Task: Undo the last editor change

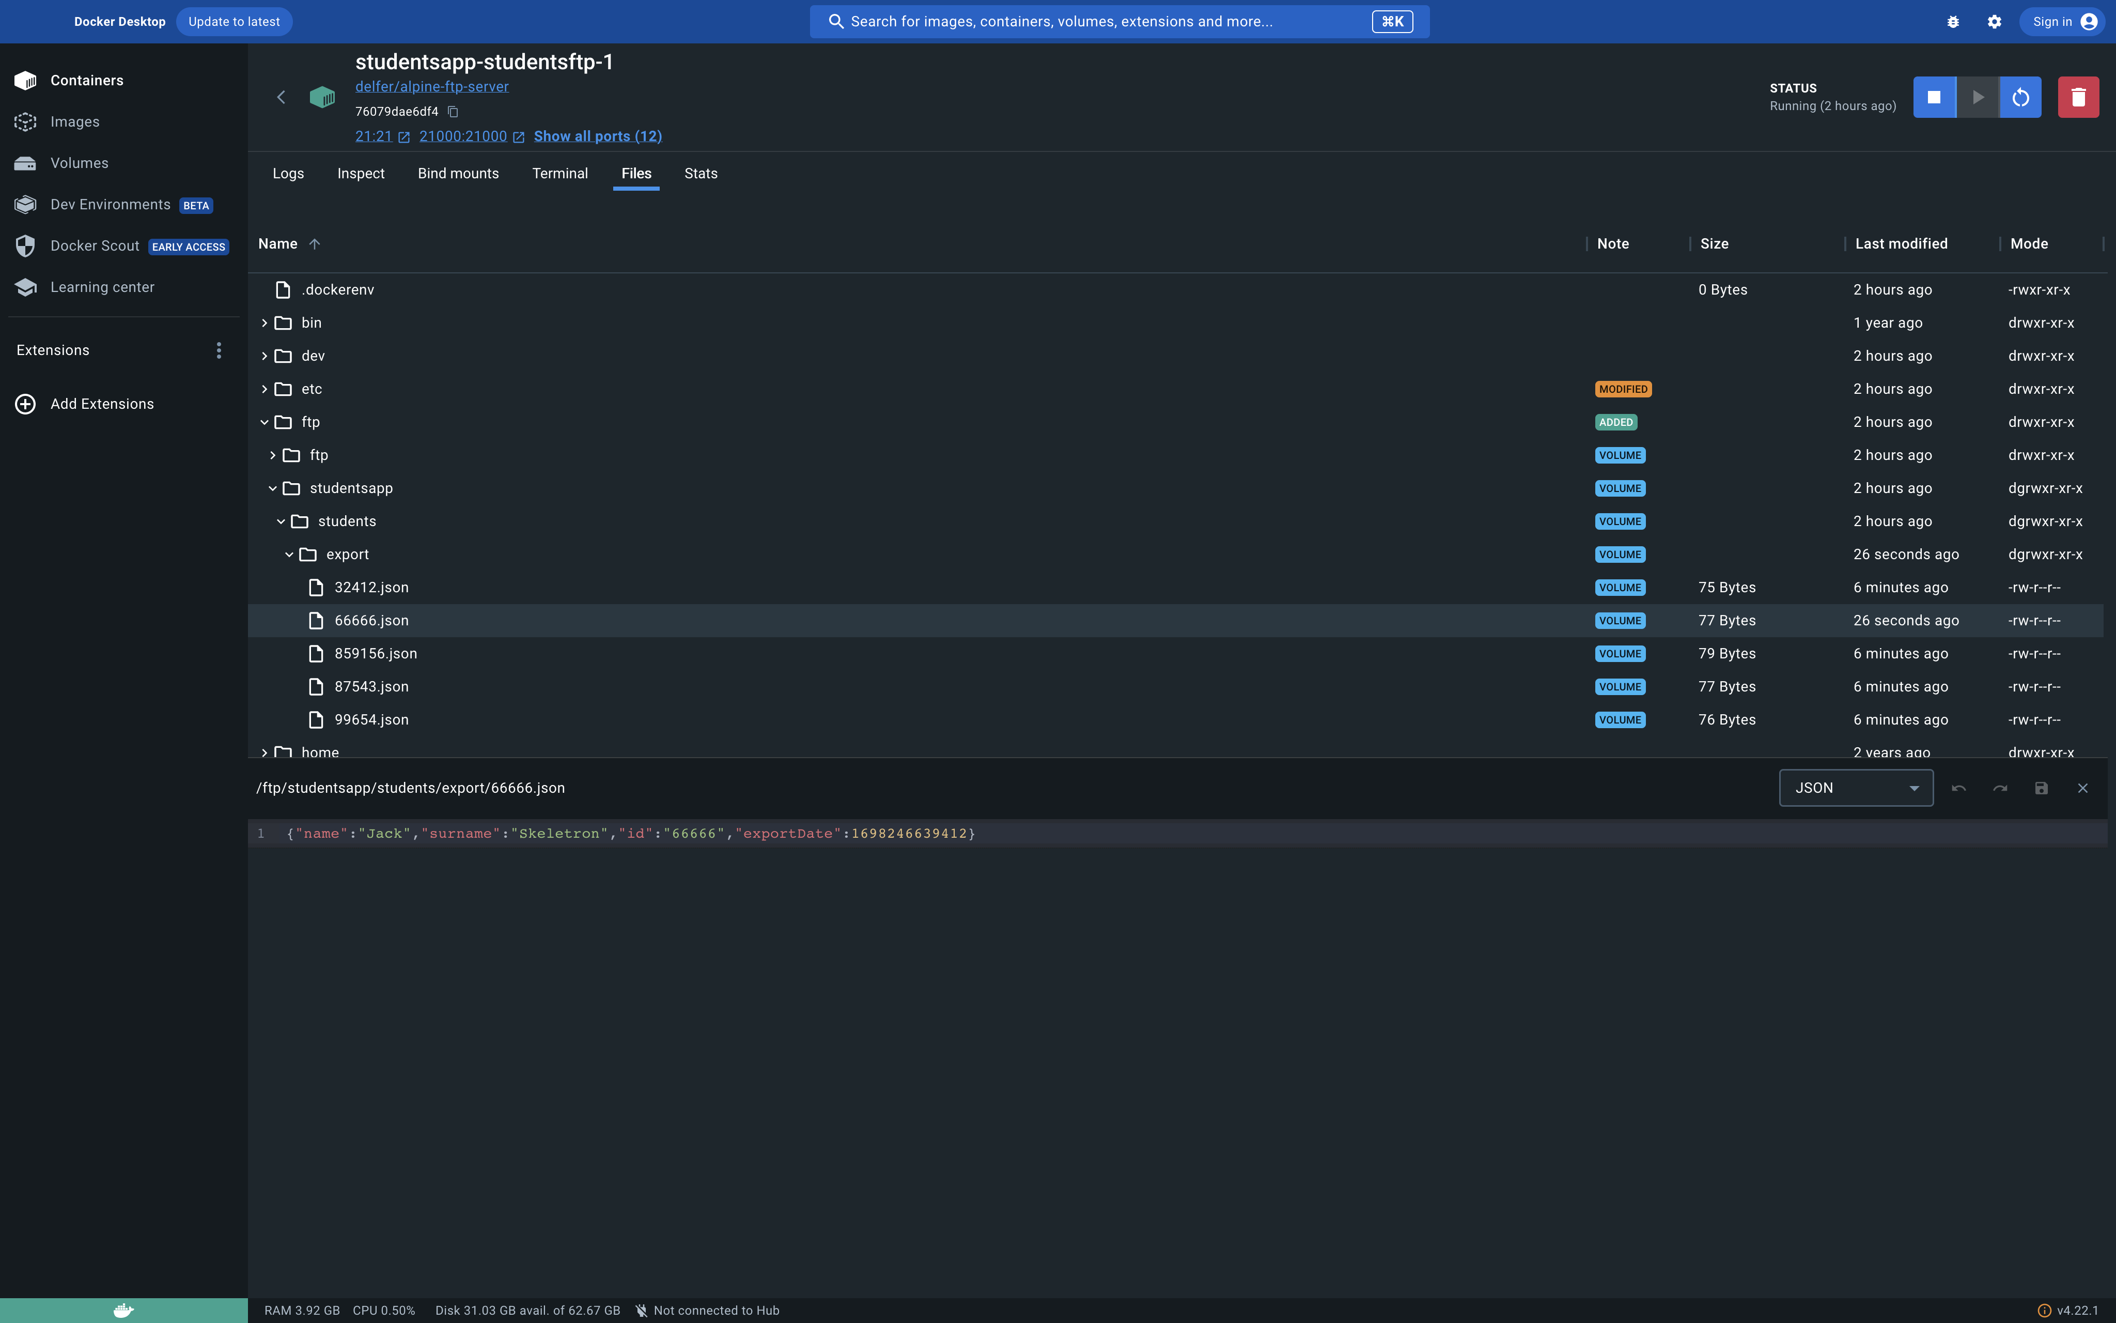Action: 1958,789
